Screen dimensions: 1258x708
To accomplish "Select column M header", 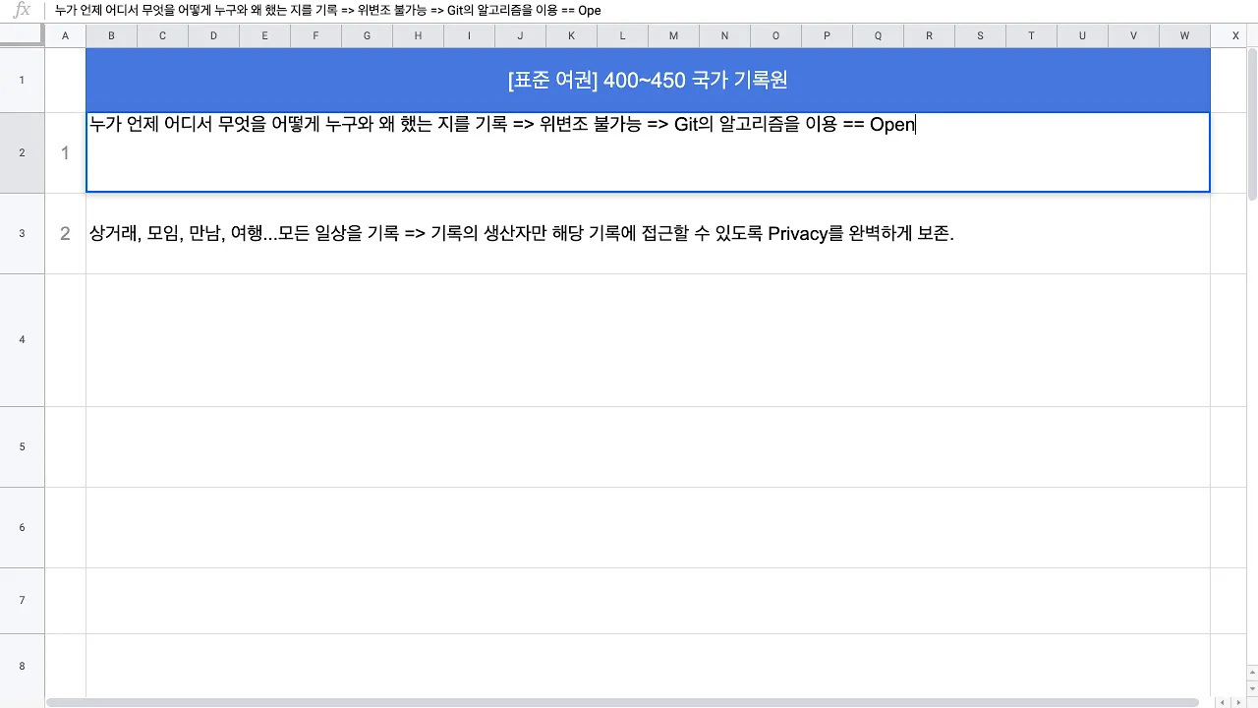I will [x=673, y=35].
